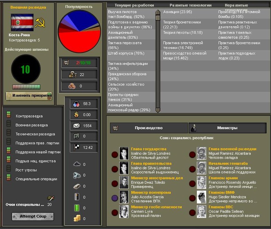This screenshot has height=229, width=271.
Task: Toggle priority for Военная разведка mission
Action: pos(9,124)
